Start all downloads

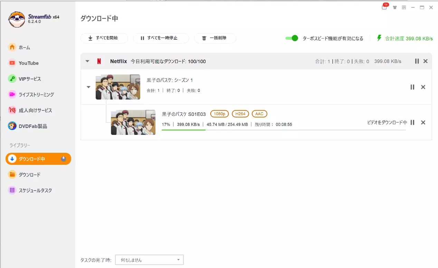coord(104,38)
